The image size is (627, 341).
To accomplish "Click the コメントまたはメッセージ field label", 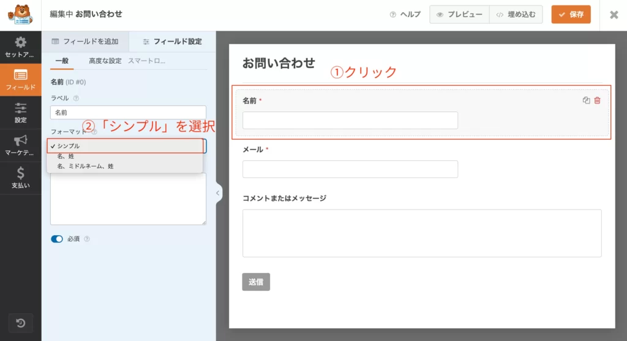I will [x=284, y=198].
